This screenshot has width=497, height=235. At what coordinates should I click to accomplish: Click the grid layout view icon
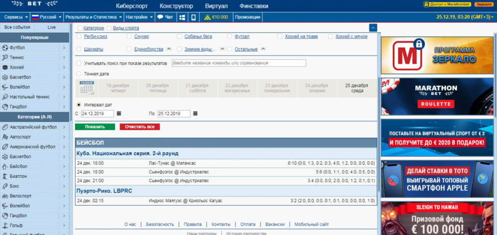(x=182, y=17)
